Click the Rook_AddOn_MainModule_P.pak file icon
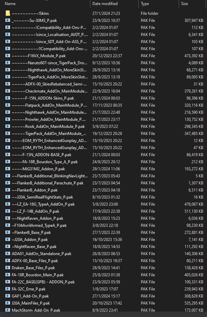 pos(8,127)
